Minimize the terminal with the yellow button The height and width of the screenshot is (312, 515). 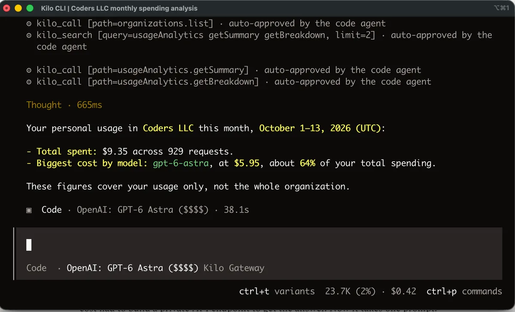(18, 8)
